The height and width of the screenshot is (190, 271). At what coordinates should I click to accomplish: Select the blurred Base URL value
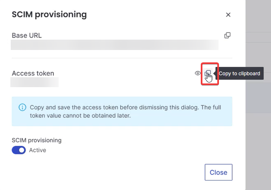[x=114, y=45]
